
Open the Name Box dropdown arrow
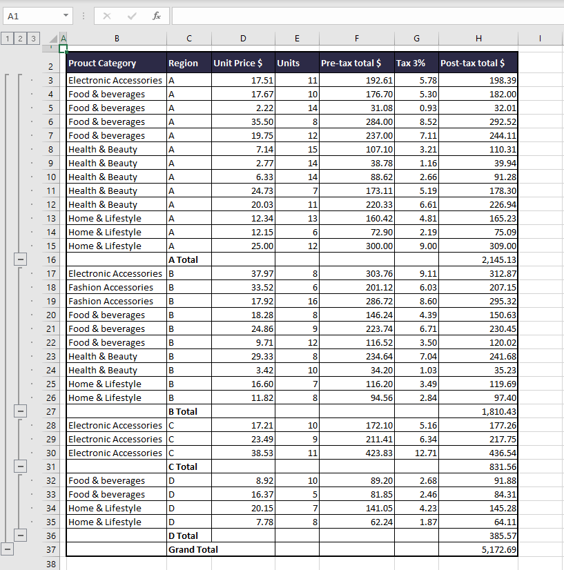point(66,14)
